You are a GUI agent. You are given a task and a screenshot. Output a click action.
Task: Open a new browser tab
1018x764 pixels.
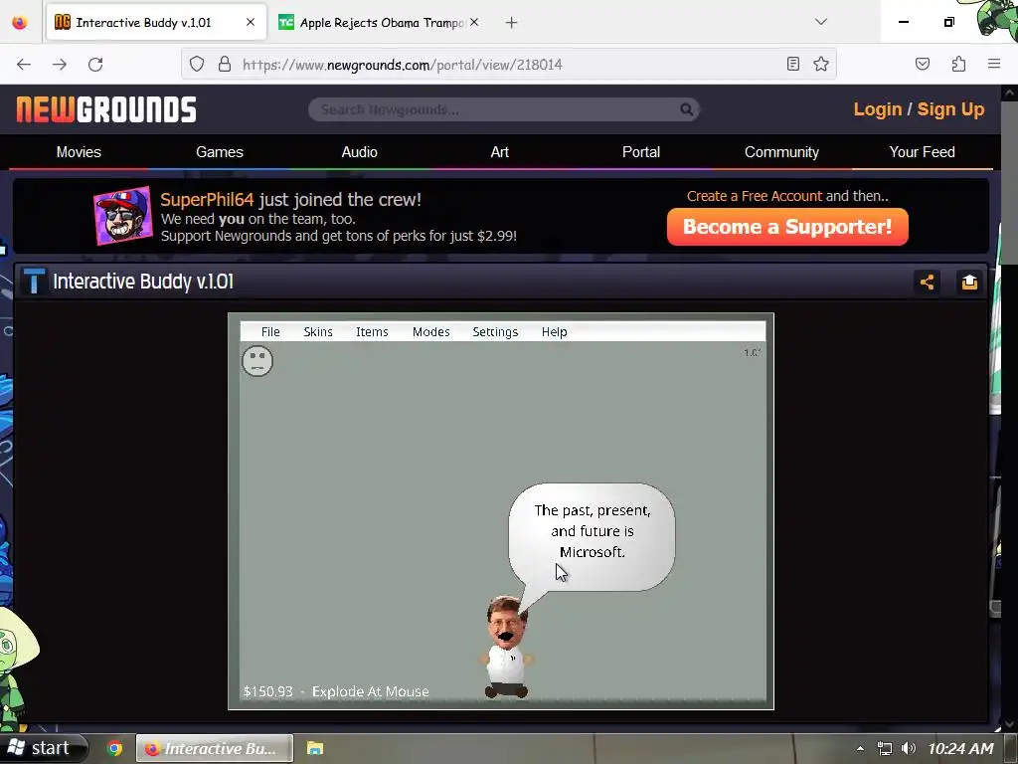[512, 23]
